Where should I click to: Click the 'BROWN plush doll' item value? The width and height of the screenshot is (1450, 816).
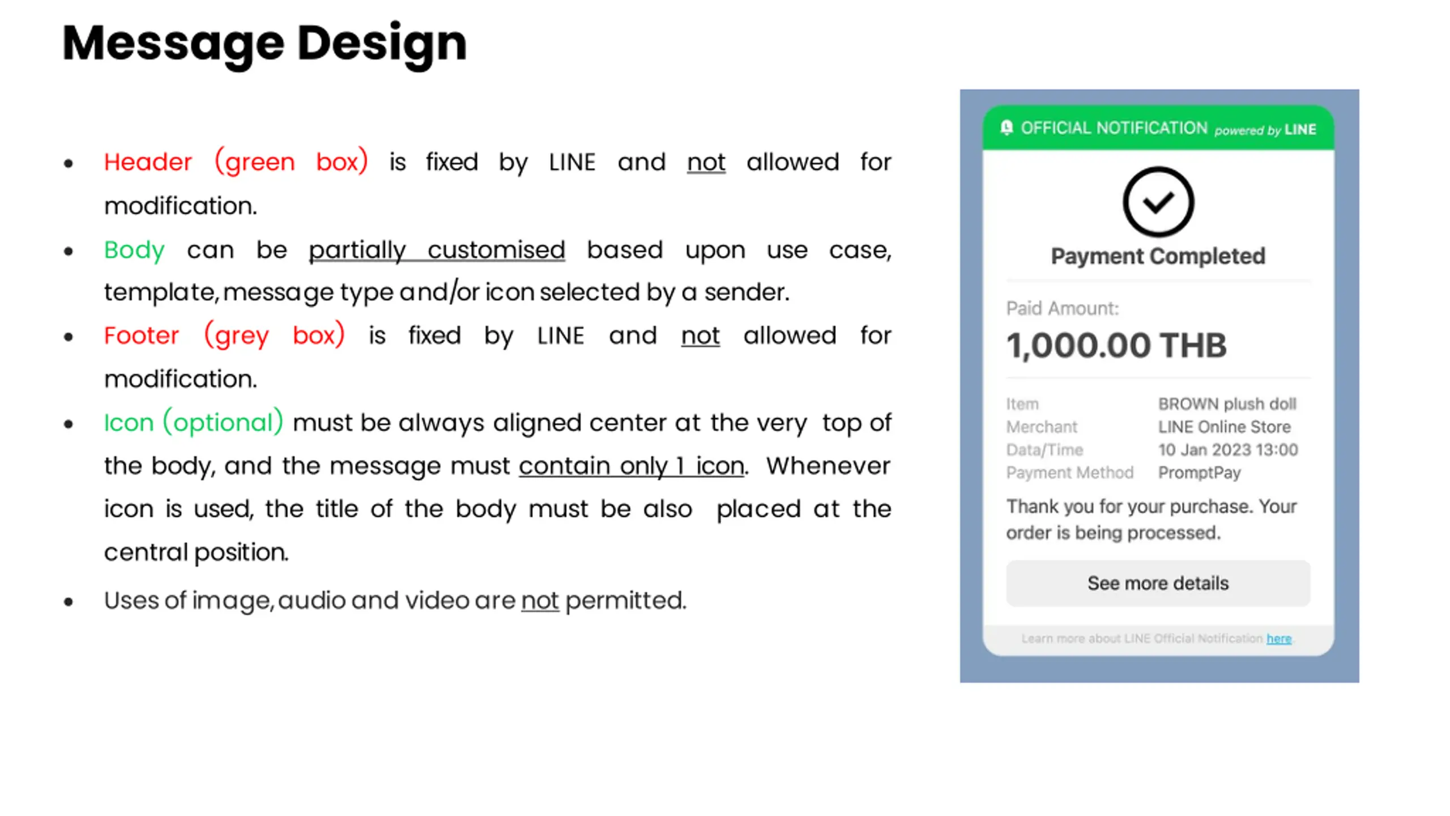click(1227, 404)
